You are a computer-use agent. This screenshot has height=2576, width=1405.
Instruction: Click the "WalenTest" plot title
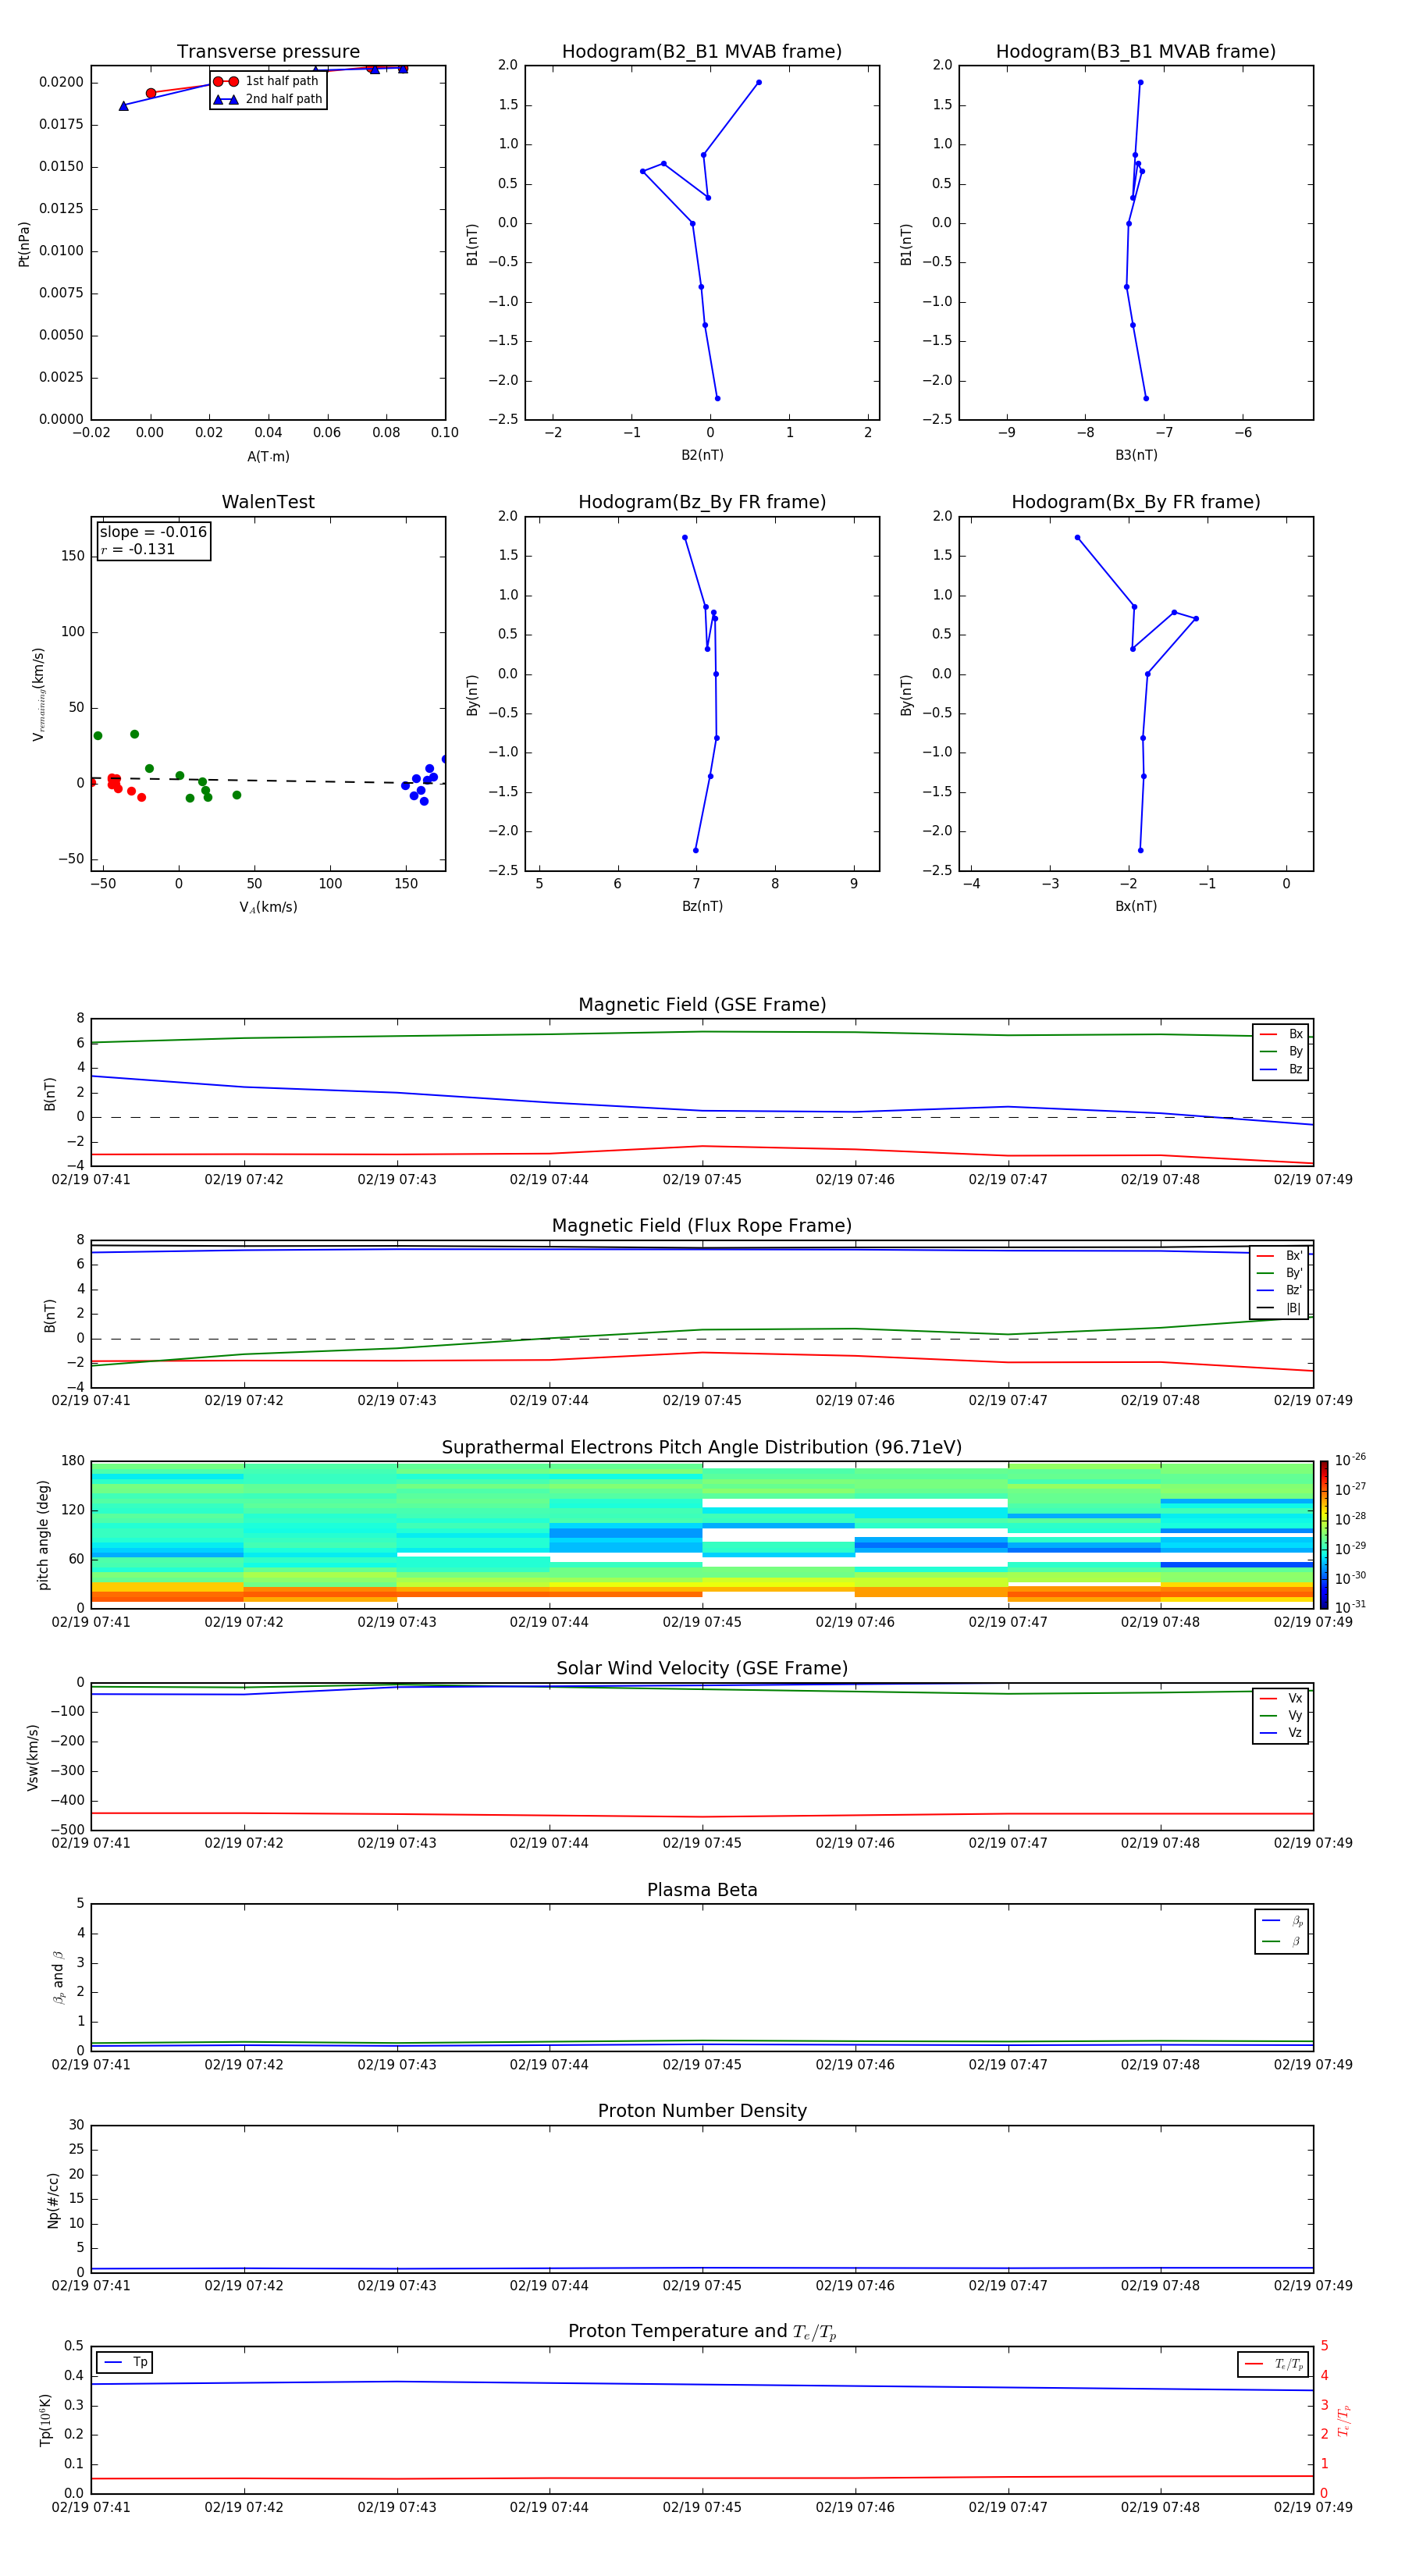(x=268, y=502)
